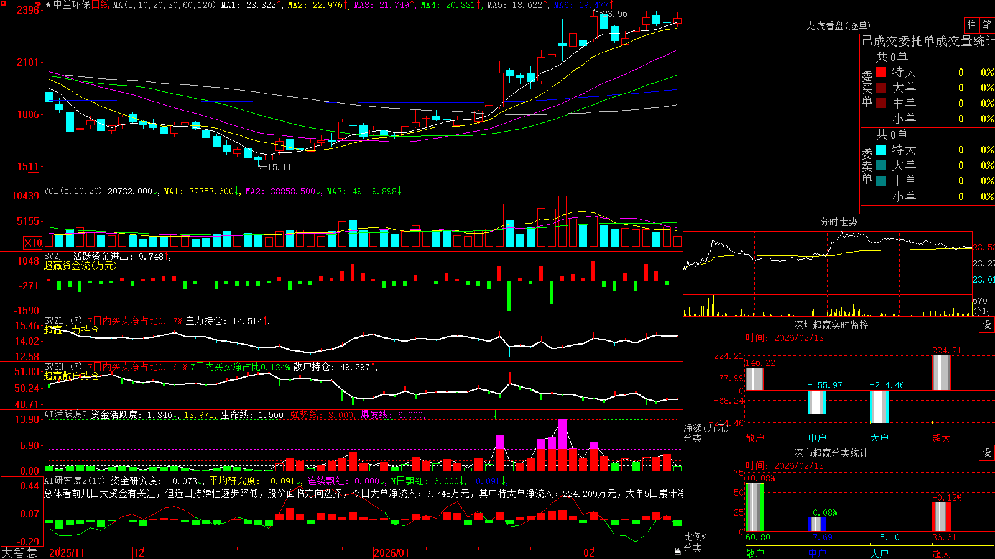Screen dimensions: 995x559
Task: Click the small red icon in the top-left corner
Action: 3,2
